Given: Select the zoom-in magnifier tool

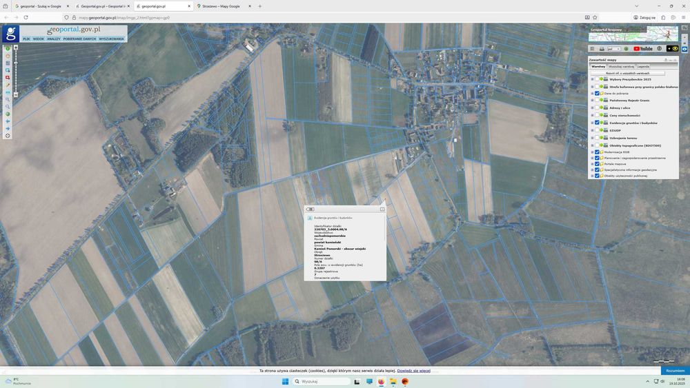Looking at the screenshot, I should pyautogui.click(x=8, y=99).
